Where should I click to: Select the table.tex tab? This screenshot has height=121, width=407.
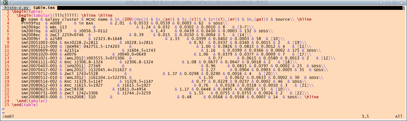(43, 7)
